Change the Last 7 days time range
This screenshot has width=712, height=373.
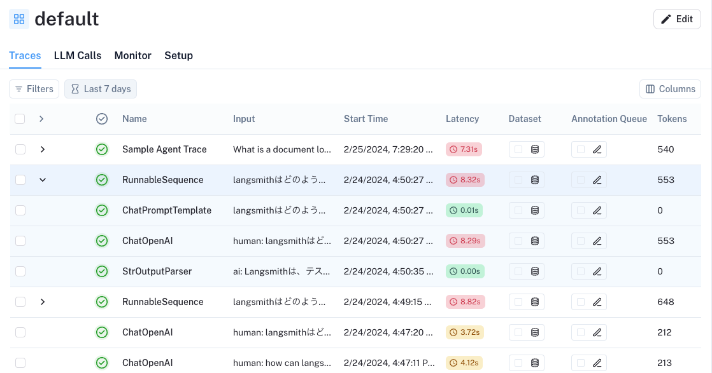tap(100, 89)
